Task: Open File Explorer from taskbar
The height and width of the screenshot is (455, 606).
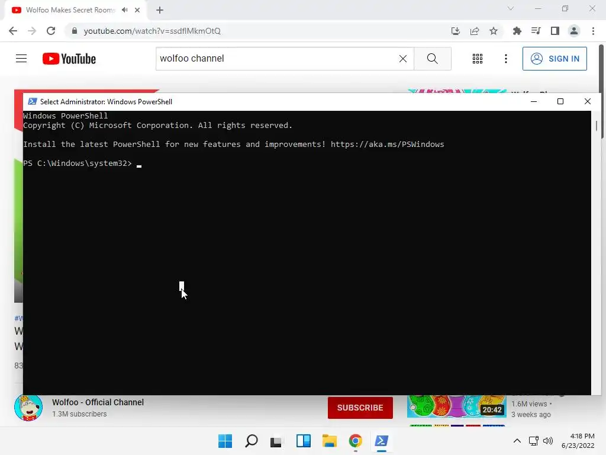Action: point(329,441)
